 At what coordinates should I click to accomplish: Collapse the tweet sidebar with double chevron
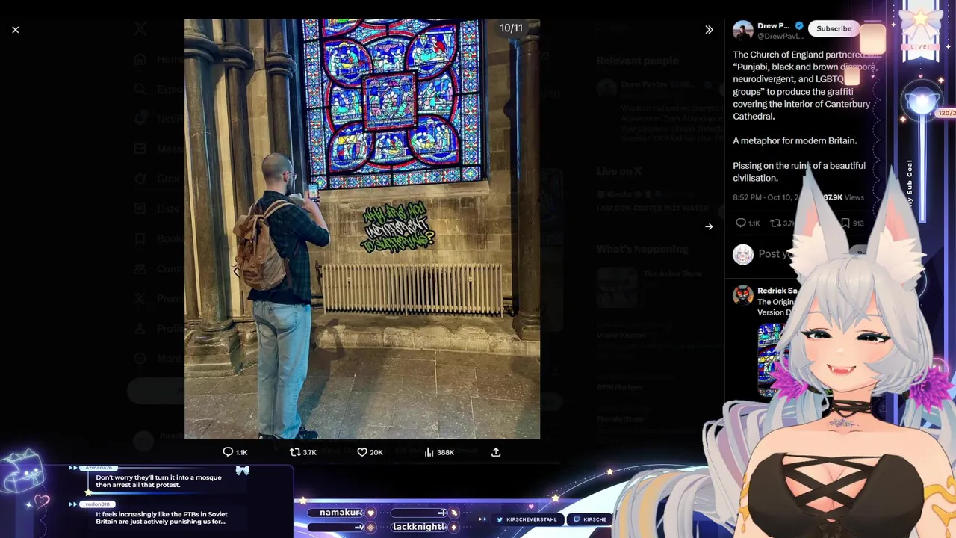(x=709, y=30)
